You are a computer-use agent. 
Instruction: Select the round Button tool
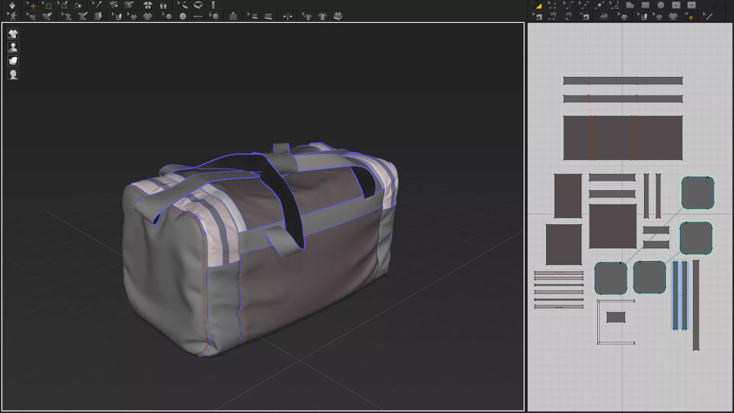183,16
